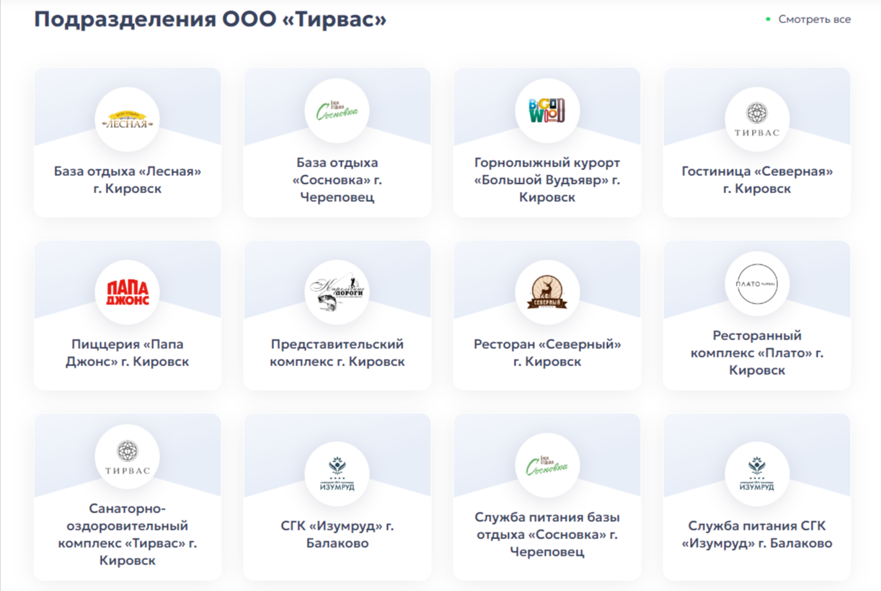Select the Ресторанный комплекс «Плато» title

(x=756, y=353)
